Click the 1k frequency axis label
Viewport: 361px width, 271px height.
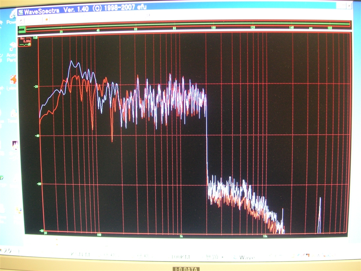pyautogui.click(x=181, y=236)
